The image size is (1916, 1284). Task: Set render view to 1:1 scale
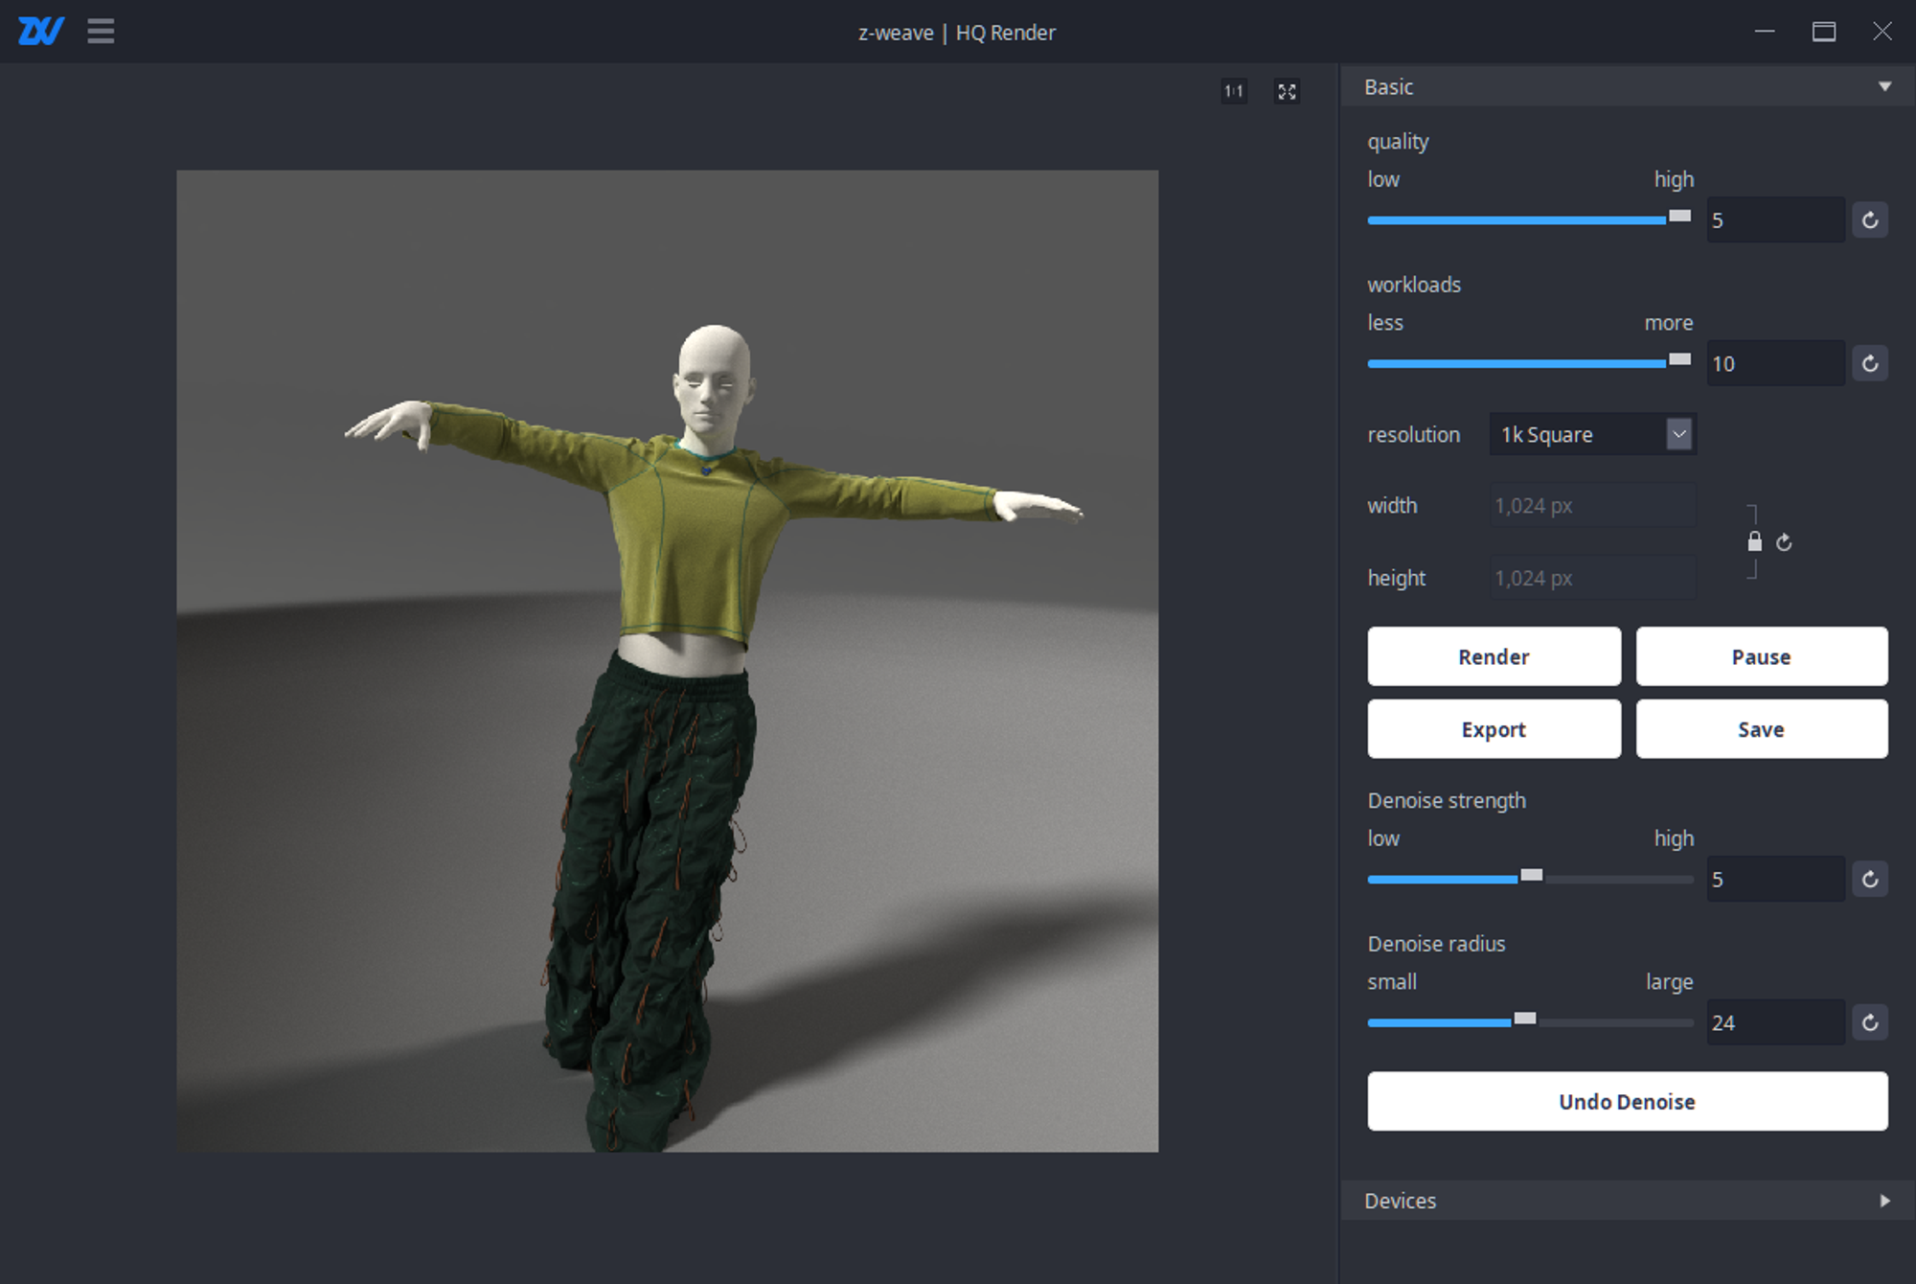(x=1234, y=92)
